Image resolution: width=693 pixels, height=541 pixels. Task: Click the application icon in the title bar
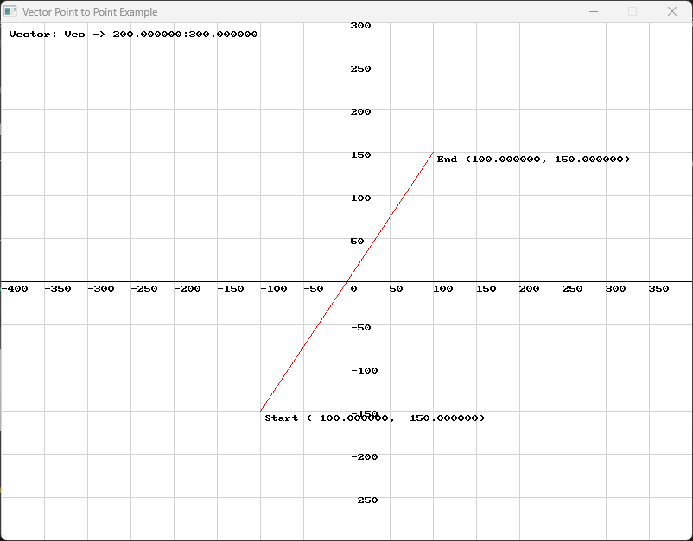12,12
